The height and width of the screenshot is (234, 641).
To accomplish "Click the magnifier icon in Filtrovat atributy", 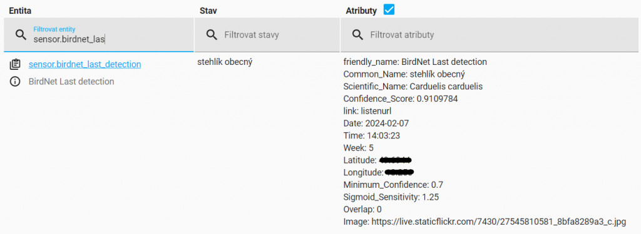I will [x=357, y=35].
